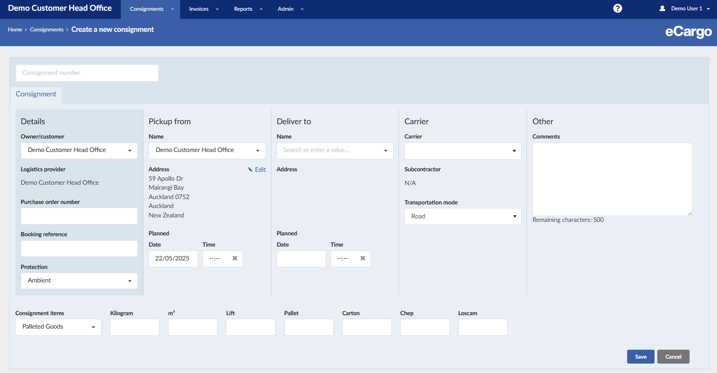Viewport: 717px width, 373px height.
Task: Click the '59 Apollo Dr' address line
Action: pos(166,178)
